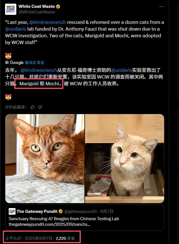Click the Gateway Pundit GP logo avatar

[12, 211]
